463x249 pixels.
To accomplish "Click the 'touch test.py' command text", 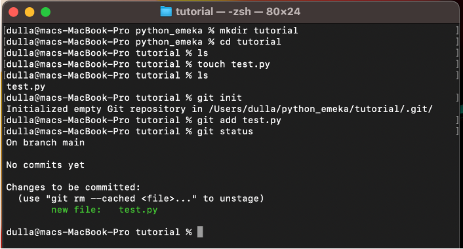I will 233,64.
